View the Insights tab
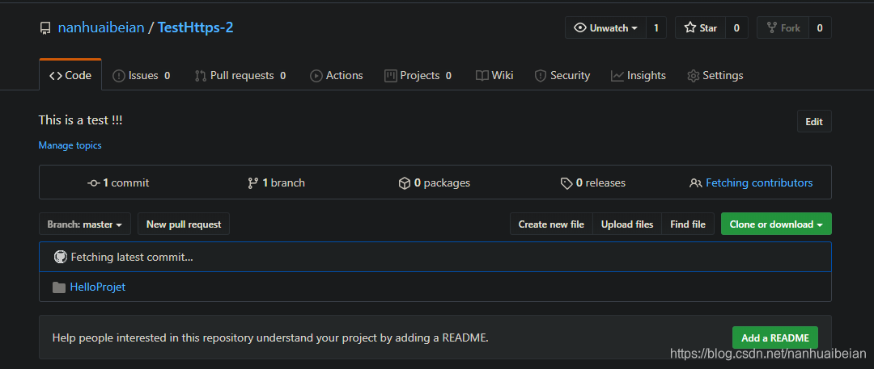Screen dimensions: 874x369 click(x=639, y=76)
